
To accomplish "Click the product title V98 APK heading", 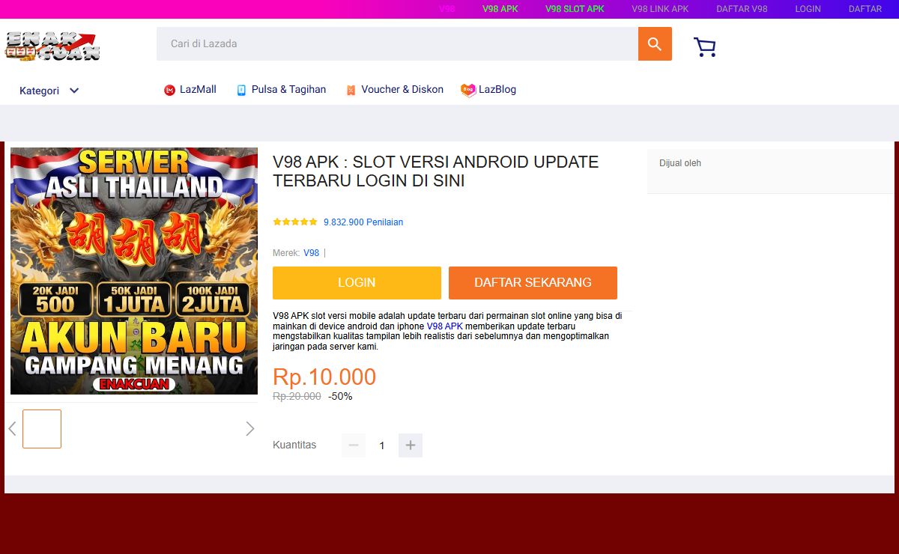I will pyautogui.click(x=436, y=171).
